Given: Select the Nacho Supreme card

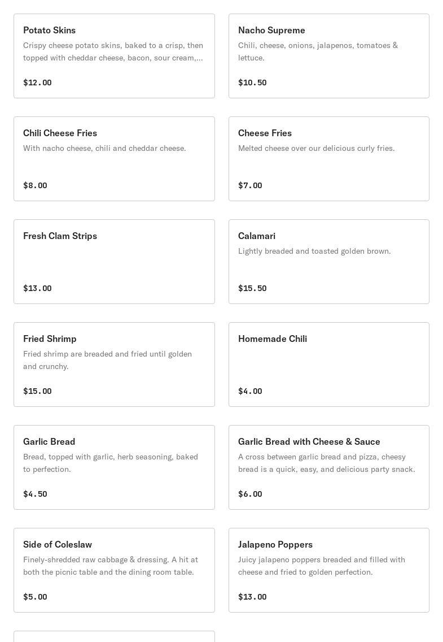Looking at the screenshot, I should pyautogui.click(x=328, y=56).
